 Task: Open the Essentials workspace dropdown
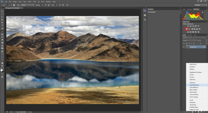point(201,5)
